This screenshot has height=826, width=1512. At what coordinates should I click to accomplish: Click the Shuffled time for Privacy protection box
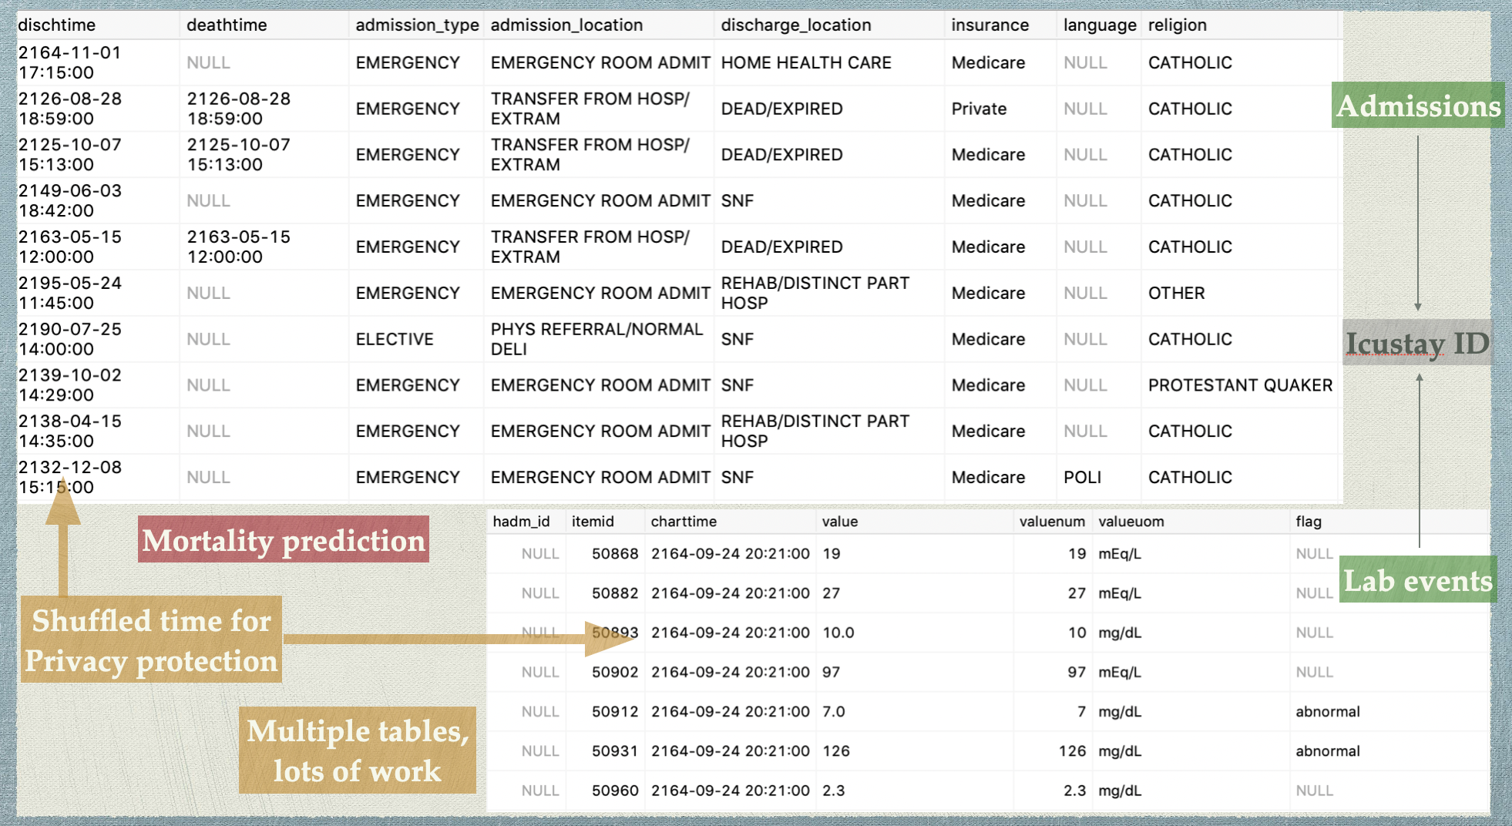point(151,640)
